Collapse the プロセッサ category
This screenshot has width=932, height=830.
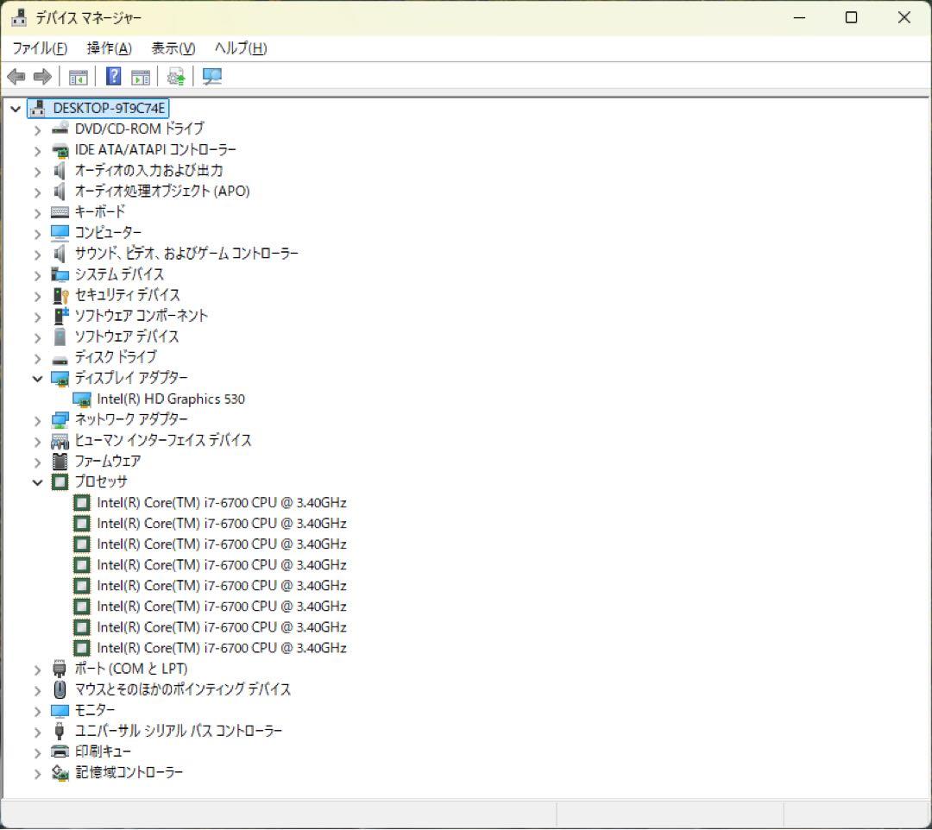click(37, 481)
